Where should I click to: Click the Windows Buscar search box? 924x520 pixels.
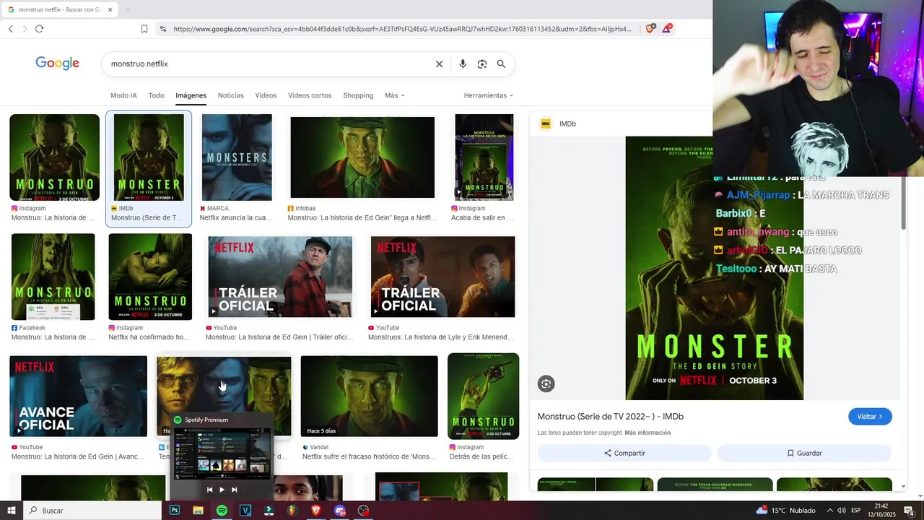pos(92,511)
